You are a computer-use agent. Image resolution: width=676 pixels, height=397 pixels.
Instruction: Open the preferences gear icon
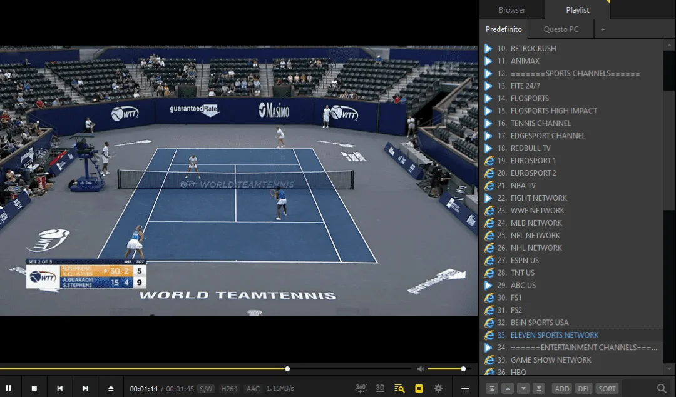(438, 388)
